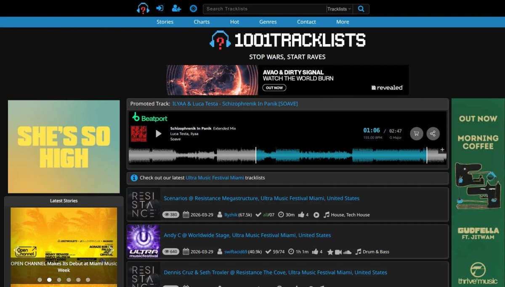Open the swiftacid69 user profile
This screenshot has height=287, width=505.
coord(236,252)
